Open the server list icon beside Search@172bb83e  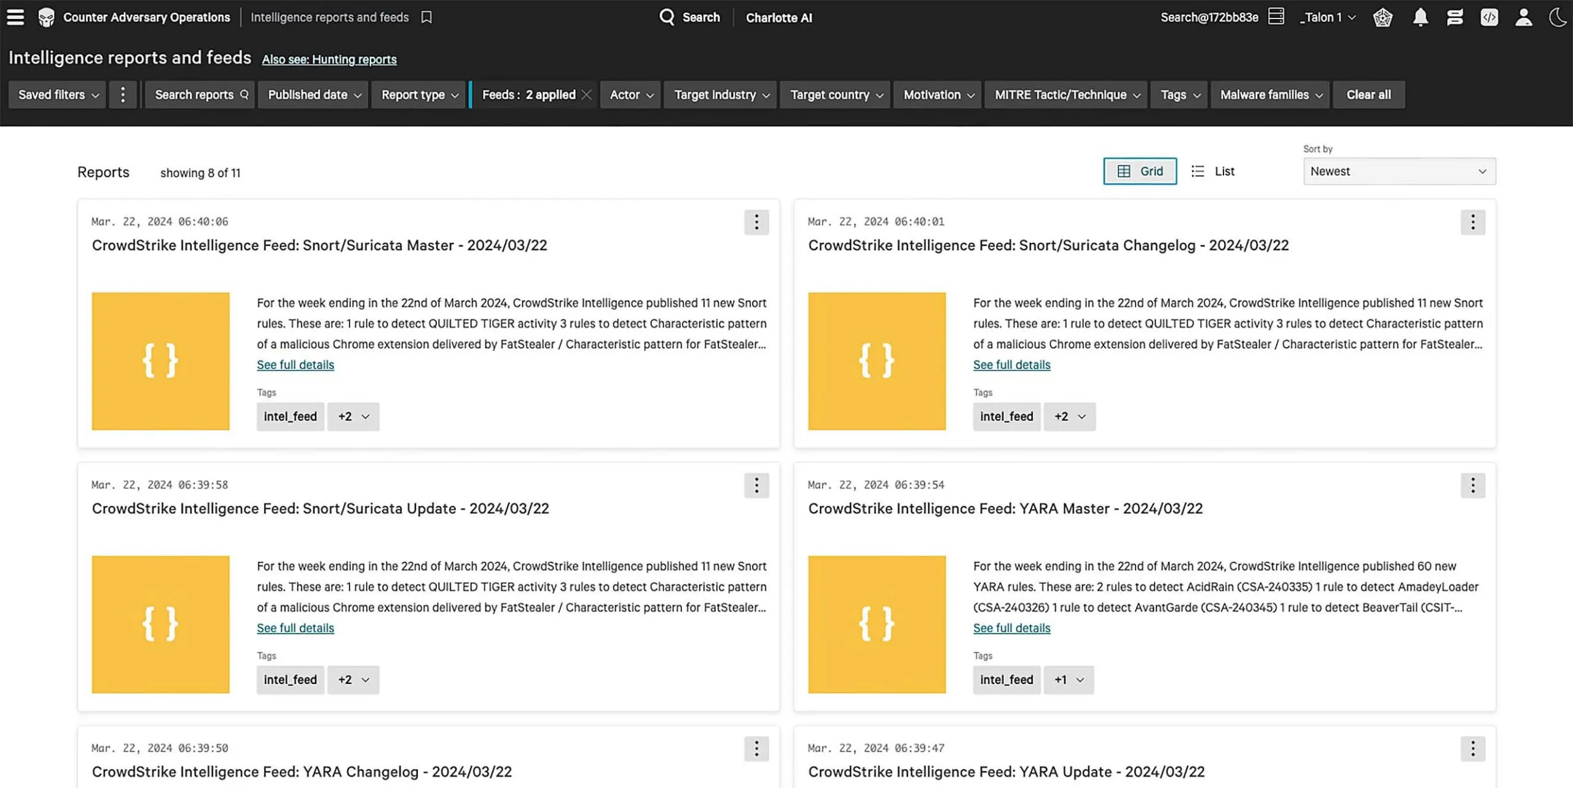click(x=1276, y=17)
